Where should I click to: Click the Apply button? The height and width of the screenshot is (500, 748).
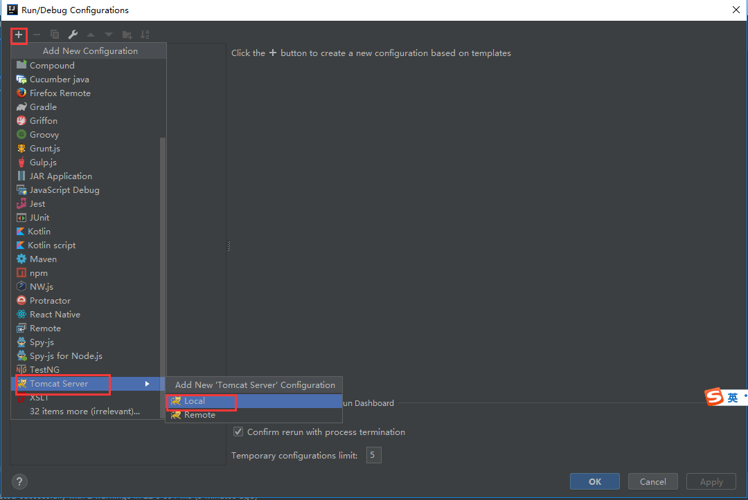point(711,481)
